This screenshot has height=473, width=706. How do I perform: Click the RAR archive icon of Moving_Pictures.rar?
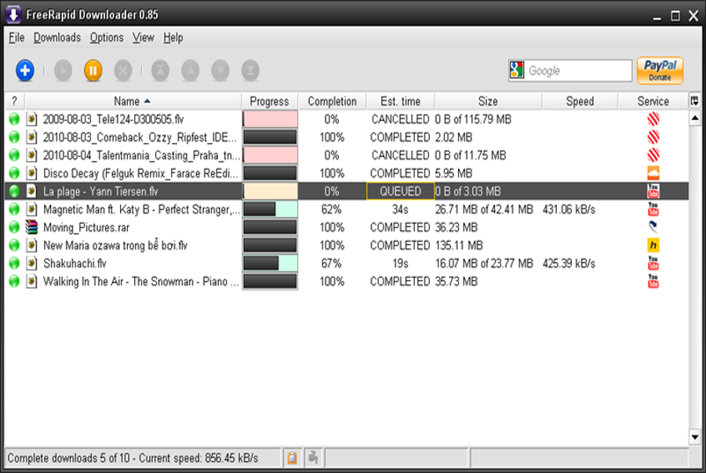[x=31, y=227]
